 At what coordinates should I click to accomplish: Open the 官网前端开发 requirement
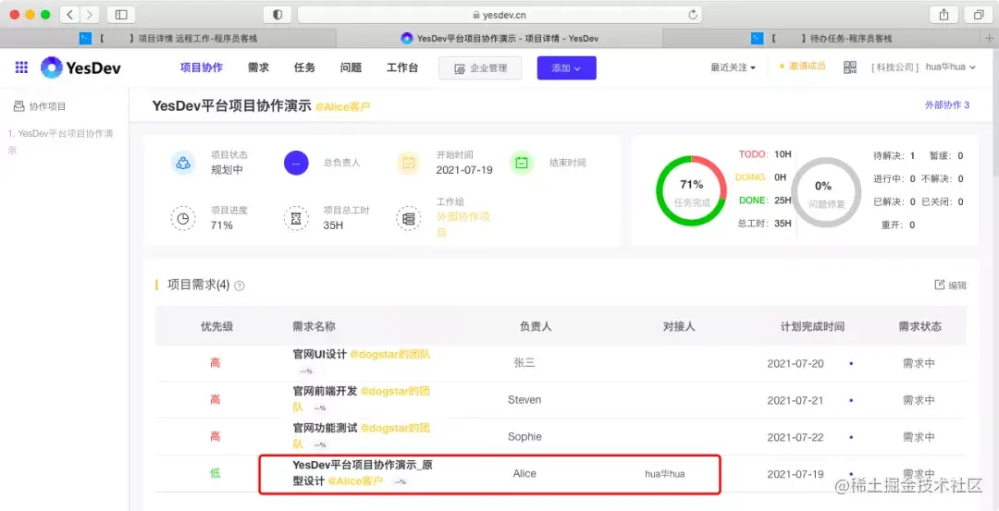325,391
